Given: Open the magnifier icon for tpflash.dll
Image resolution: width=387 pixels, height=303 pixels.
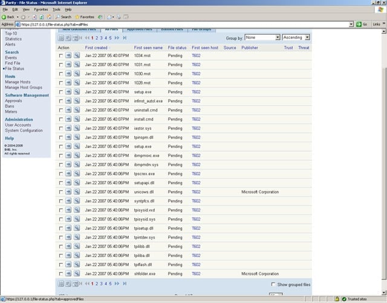Looking at the screenshot, I should coord(77,264).
